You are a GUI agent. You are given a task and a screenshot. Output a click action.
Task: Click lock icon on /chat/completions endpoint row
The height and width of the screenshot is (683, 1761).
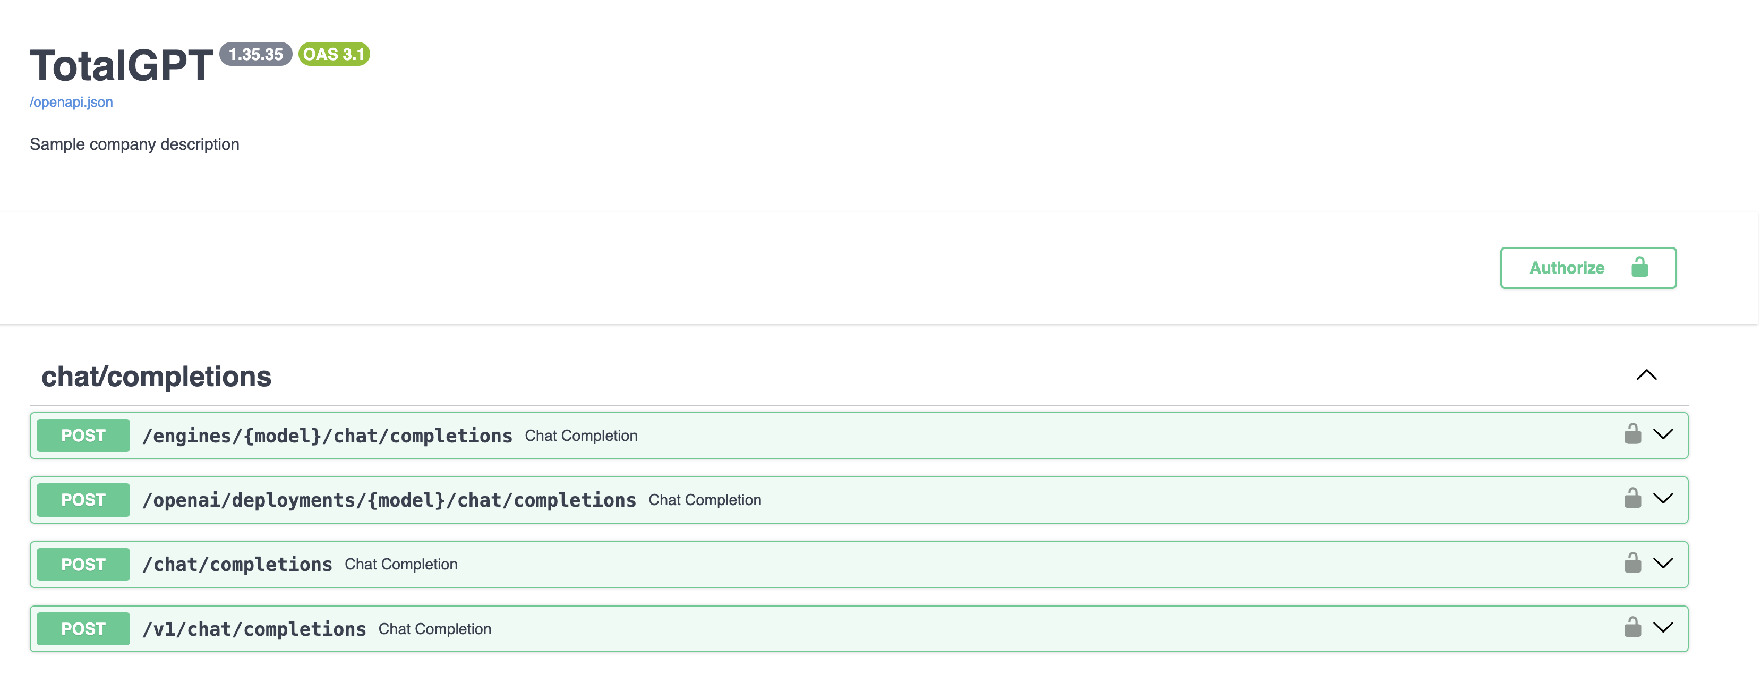[1632, 564]
